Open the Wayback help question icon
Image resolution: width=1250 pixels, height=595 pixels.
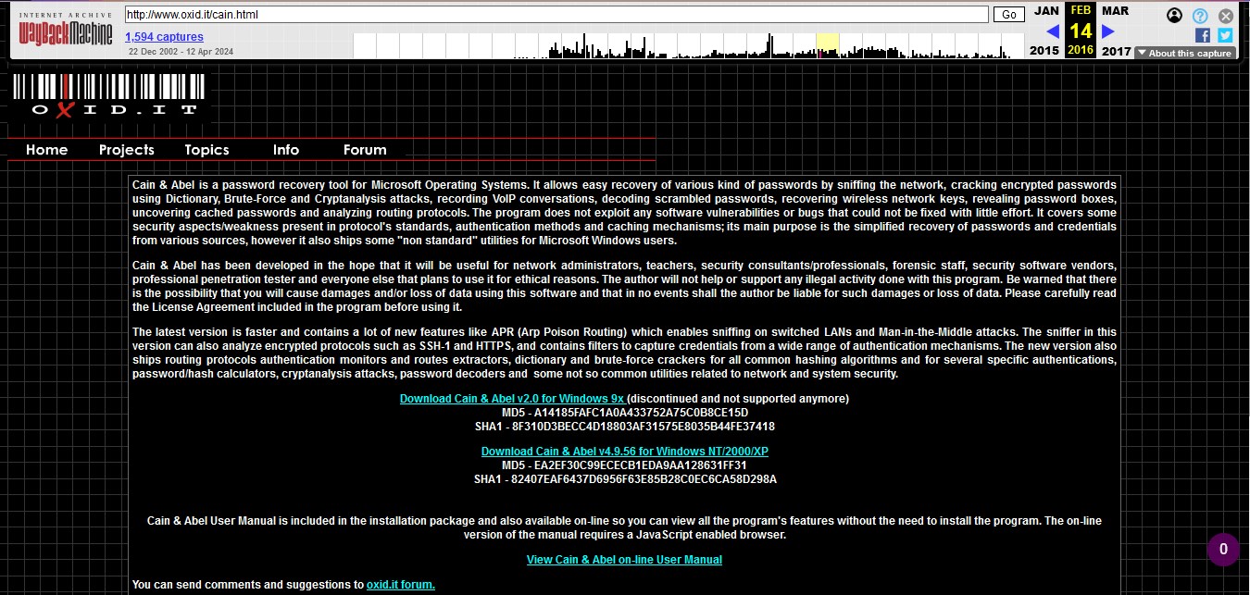pos(1200,16)
